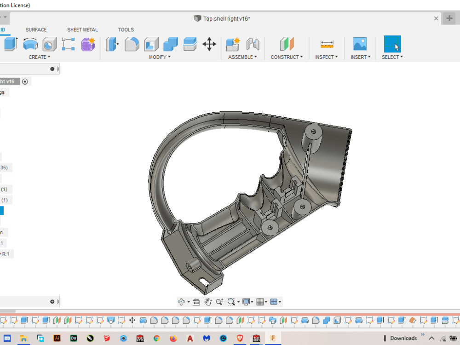Image resolution: width=460 pixels, height=345 pixels.
Task: Click the Joint icon in ASSEMBLE
Action: pyautogui.click(x=253, y=44)
